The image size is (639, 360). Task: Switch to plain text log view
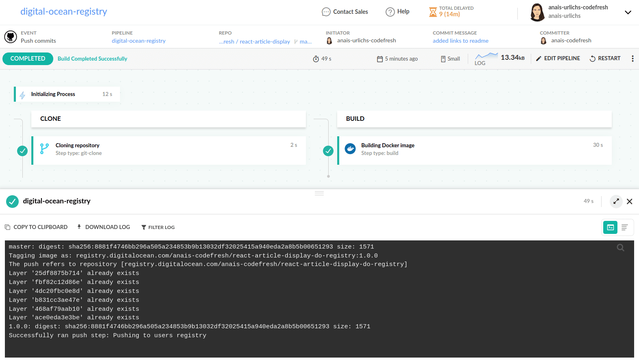[625, 227]
